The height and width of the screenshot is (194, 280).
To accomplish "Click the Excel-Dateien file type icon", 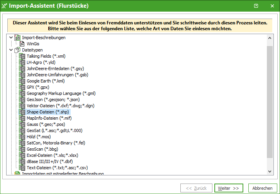I will 22,155.
